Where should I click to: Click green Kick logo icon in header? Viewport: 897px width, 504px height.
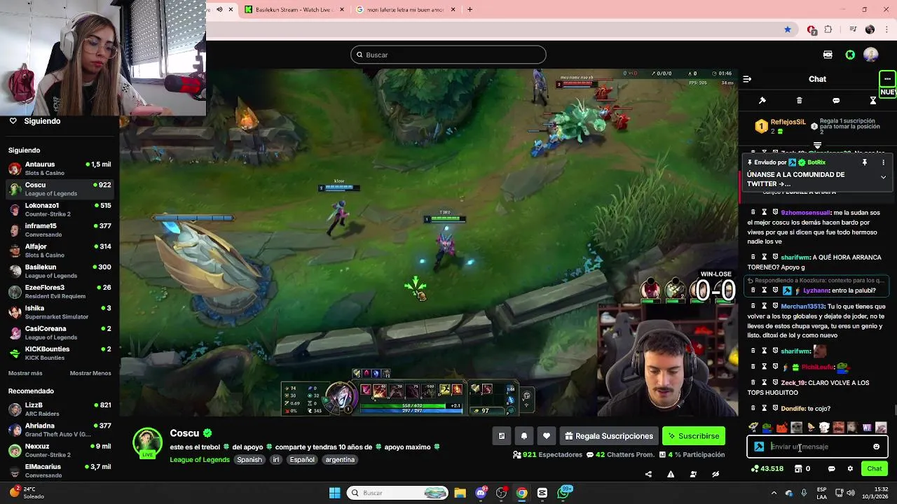(x=850, y=55)
